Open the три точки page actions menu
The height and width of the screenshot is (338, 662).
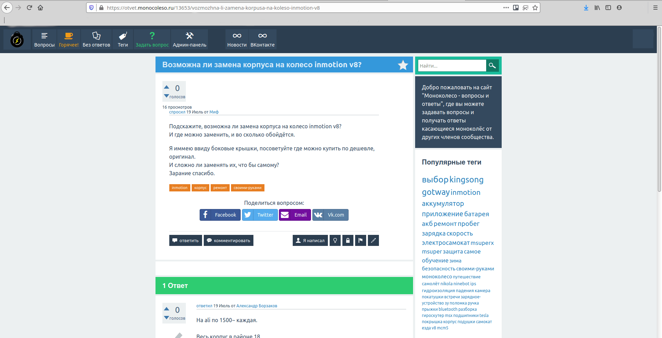click(506, 7)
